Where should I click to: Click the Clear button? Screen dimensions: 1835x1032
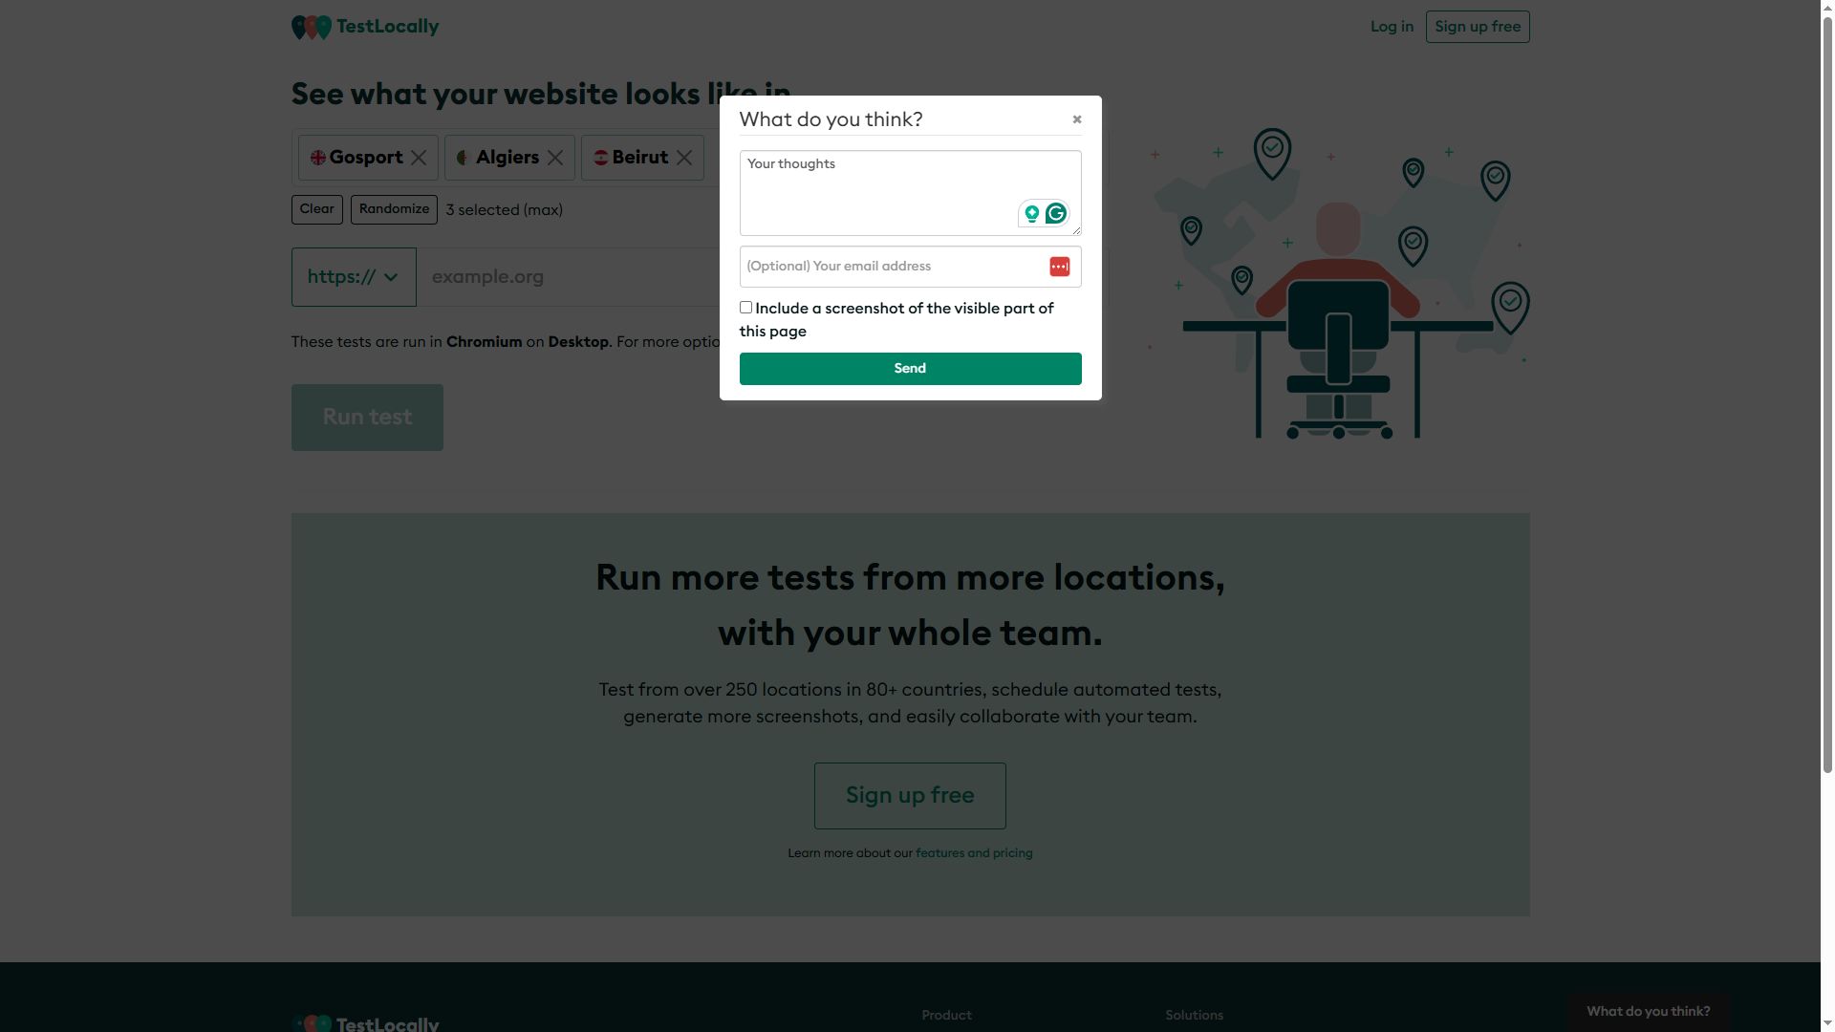[x=316, y=209]
